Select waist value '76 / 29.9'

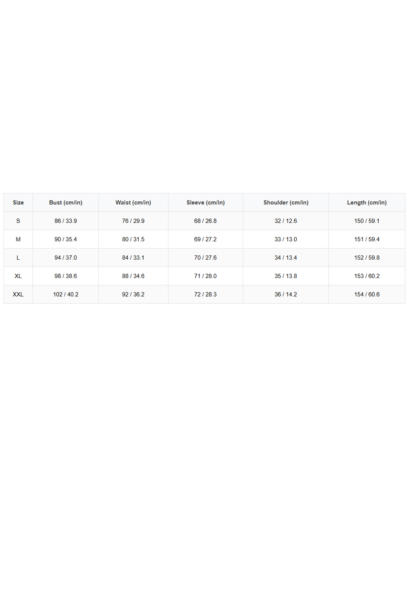pos(133,221)
